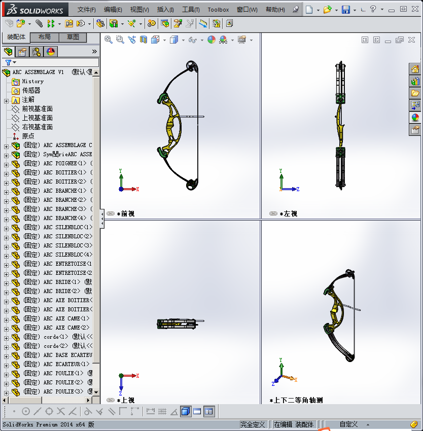Click the New document icon
423x431 pixels.
[x=309, y=10]
